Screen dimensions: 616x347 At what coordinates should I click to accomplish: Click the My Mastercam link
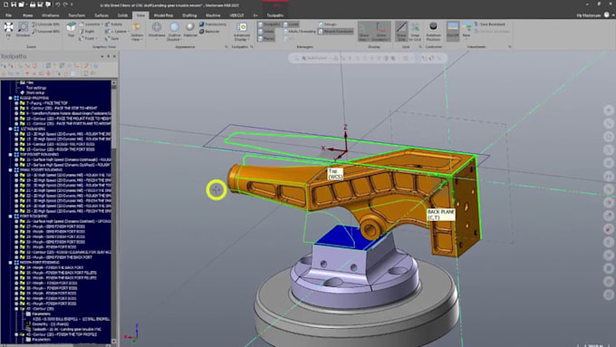(x=589, y=15)
